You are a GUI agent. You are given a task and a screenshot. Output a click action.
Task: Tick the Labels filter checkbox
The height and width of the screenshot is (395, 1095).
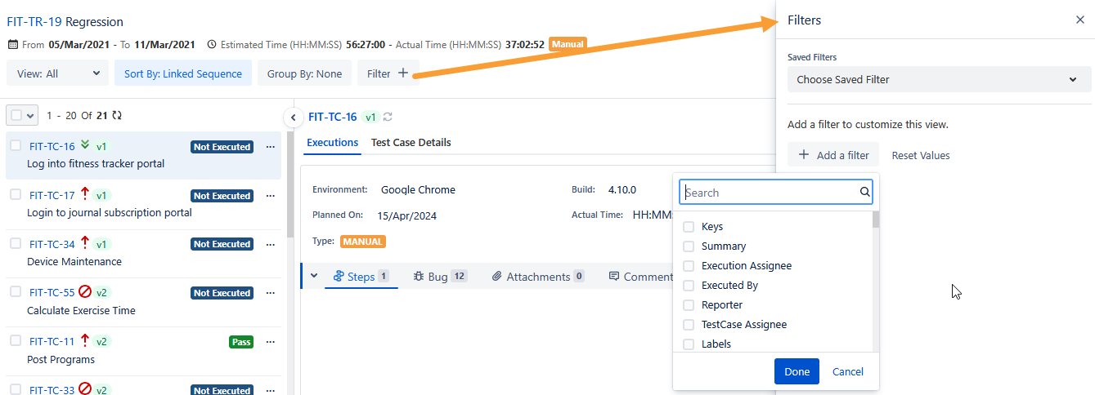pos(689,344)
